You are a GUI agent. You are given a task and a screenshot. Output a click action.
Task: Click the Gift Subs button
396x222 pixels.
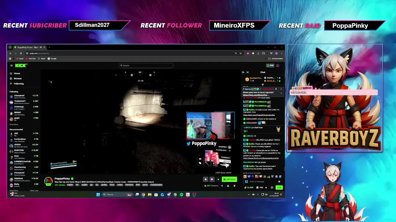(229, 179)
